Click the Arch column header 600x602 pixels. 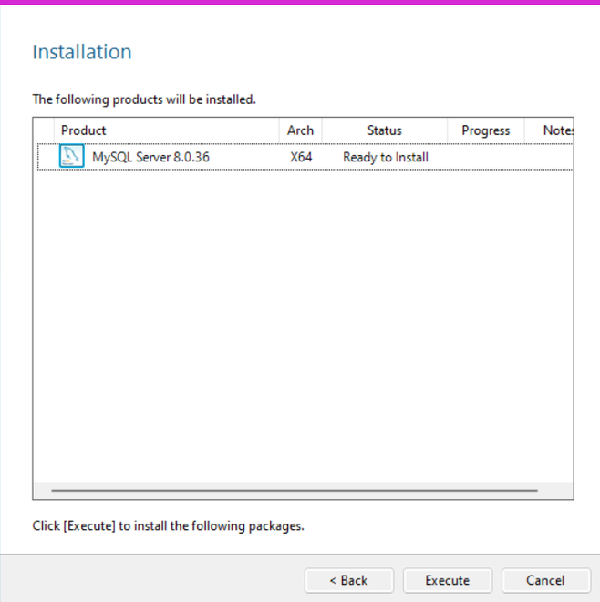(301, 130)
